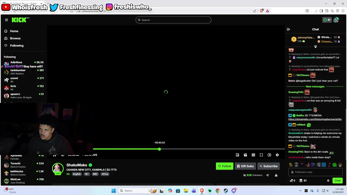This screenshot has width=347, height=195.
Task: Collapse the chat panel arrow icon
Action: pyautogui.click(x=288, y=29)
